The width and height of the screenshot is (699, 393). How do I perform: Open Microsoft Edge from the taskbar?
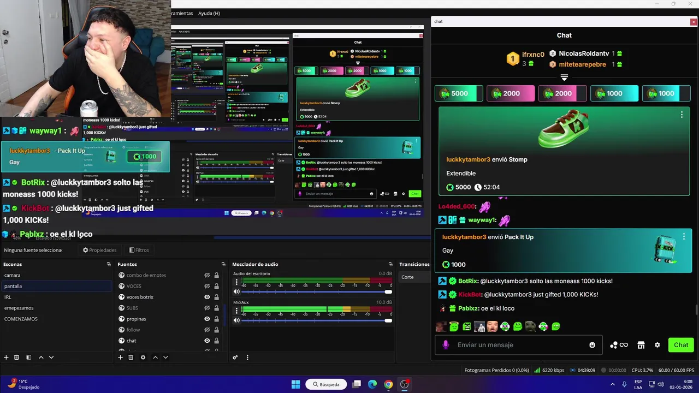(x=372, y=384)
